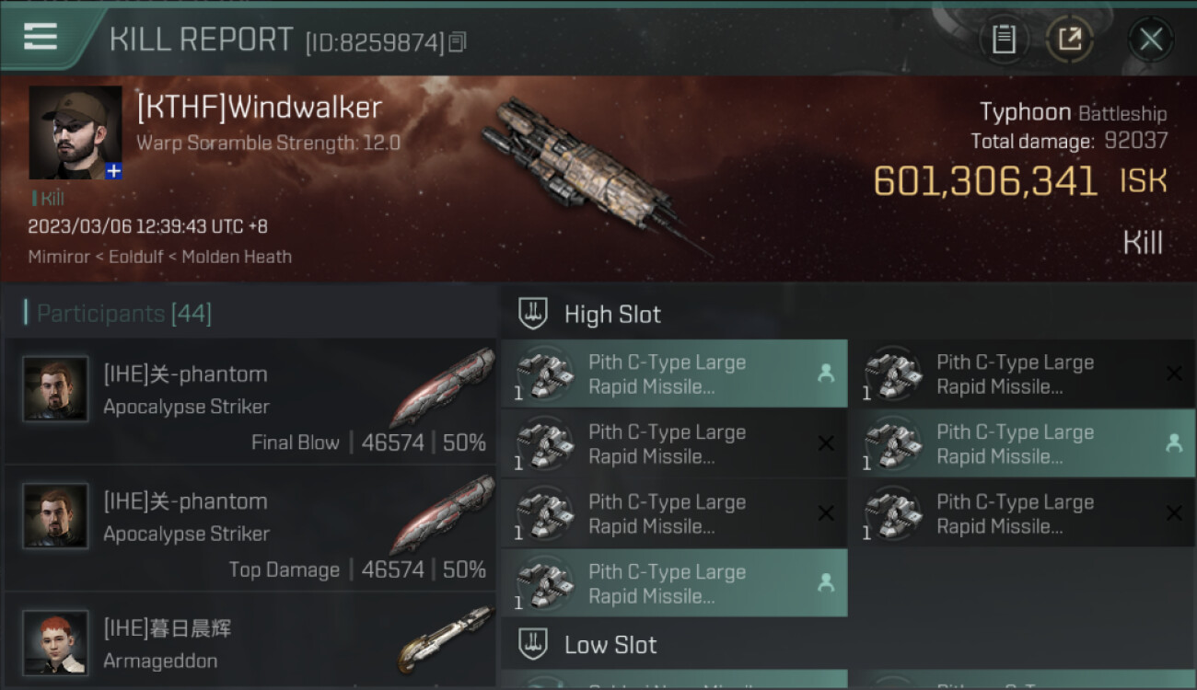
Task: Click the Participants [44] header
Action: point(124,314)
